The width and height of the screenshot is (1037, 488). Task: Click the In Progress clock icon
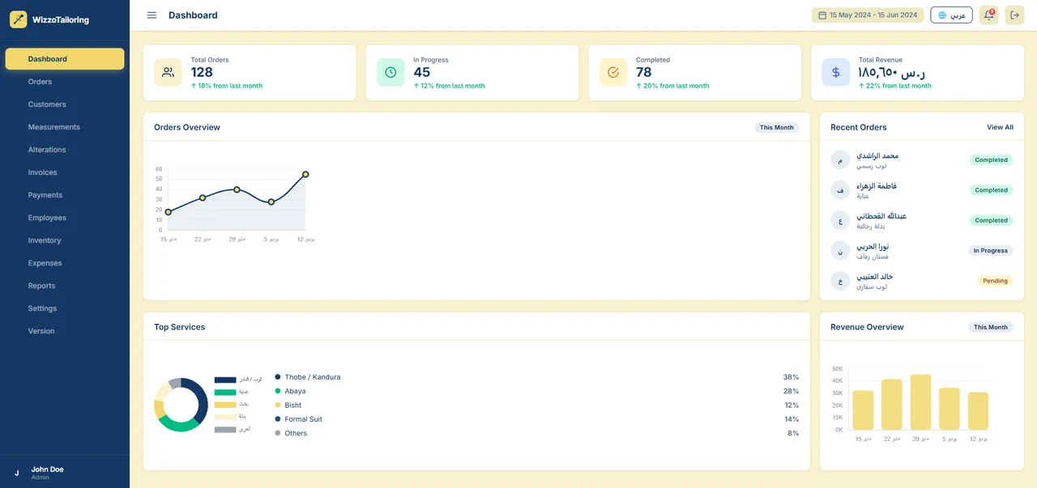click(x=390, y=72)
